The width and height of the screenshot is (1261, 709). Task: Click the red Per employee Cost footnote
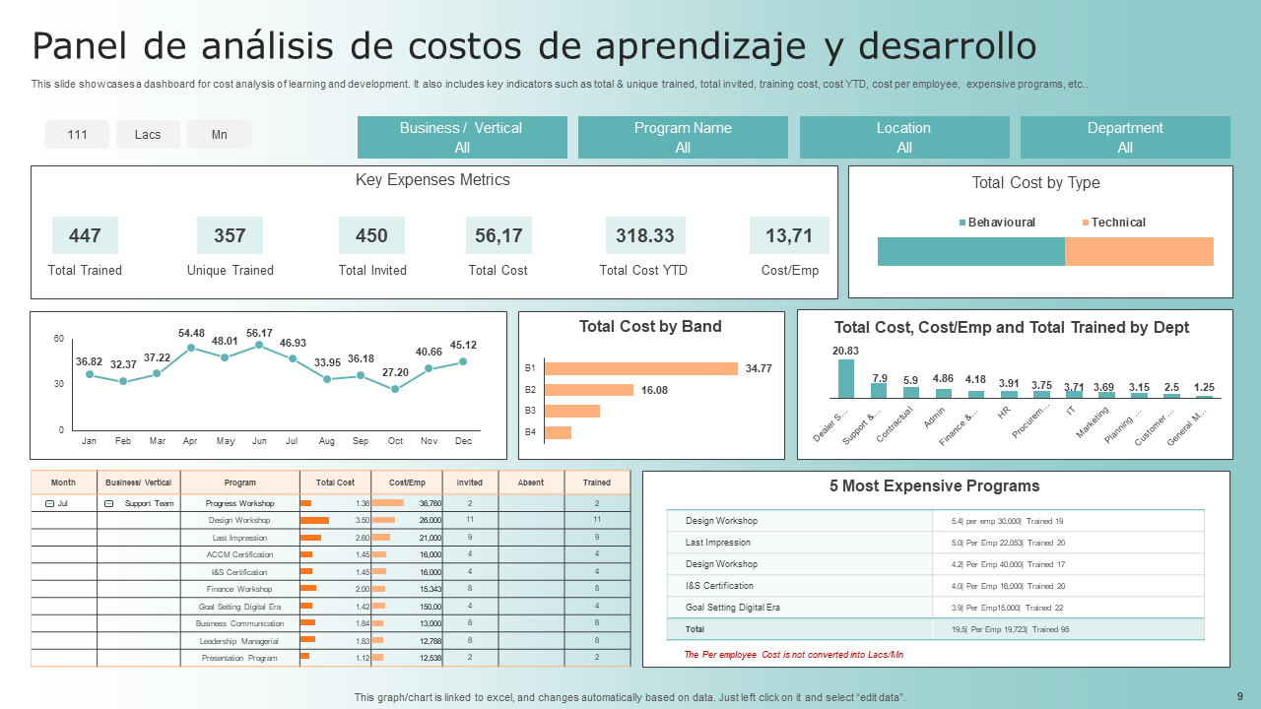point(793,654)
